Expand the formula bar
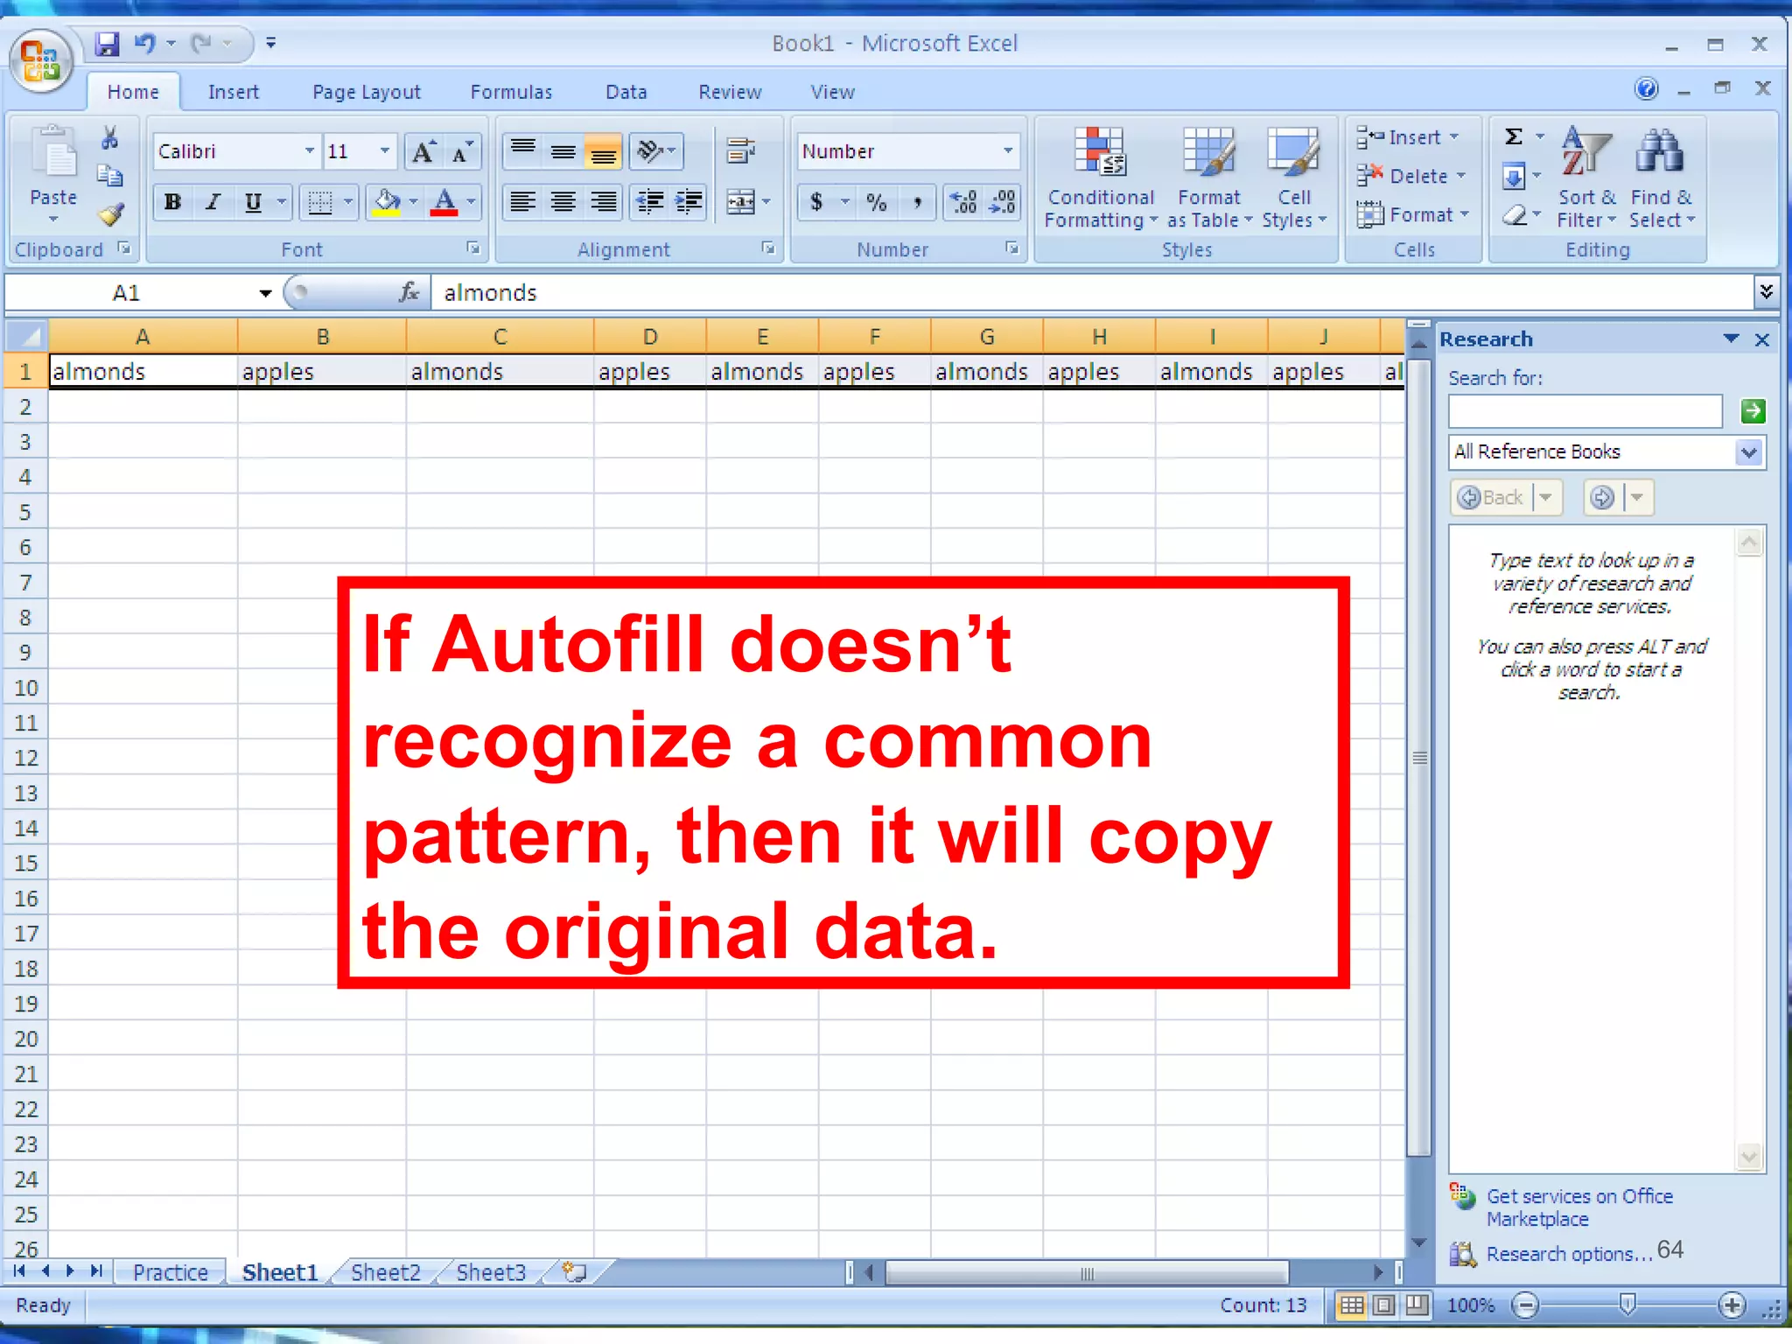The height and width of the screenshot is (1344, 1792). click(1766, 291)
